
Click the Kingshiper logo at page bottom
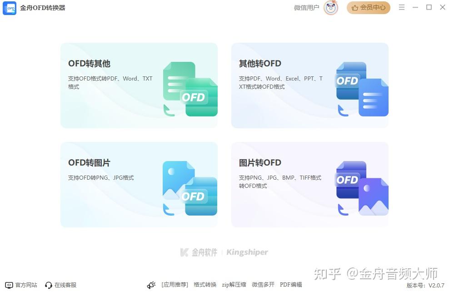click(247, 252)
